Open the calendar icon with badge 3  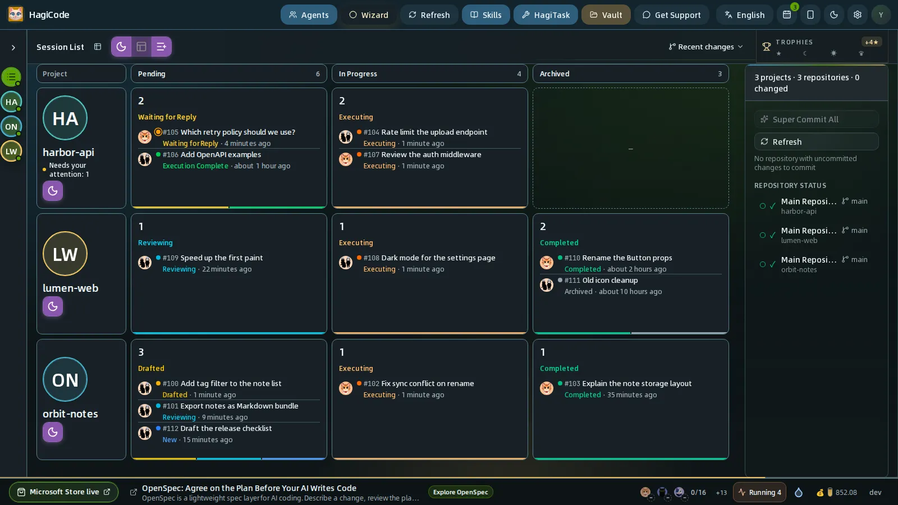click(787, 15)
